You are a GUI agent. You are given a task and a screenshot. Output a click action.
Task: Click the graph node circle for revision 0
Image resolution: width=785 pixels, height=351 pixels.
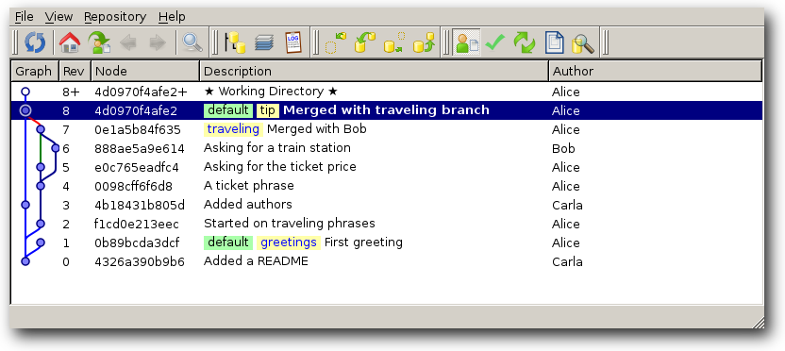25,261
